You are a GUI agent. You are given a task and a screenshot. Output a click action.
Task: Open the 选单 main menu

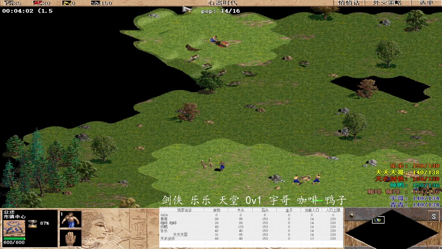[426, 3]
